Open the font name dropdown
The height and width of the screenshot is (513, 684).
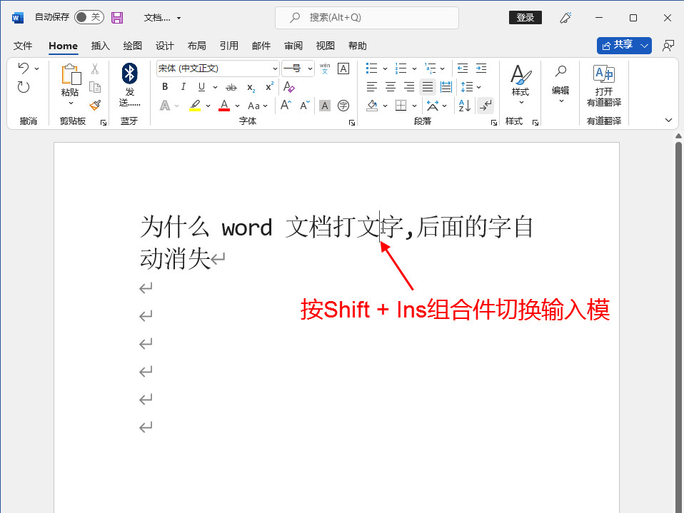(x=276, y=68)
